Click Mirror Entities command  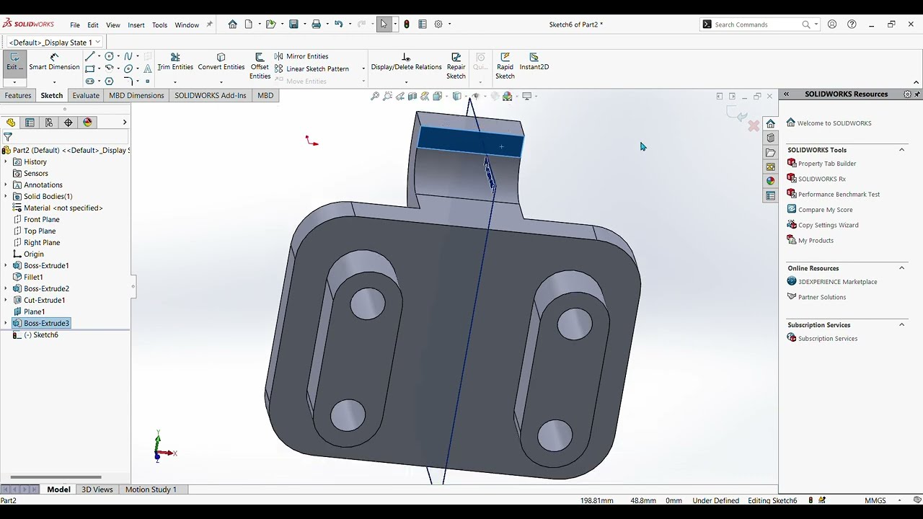pos(301,56)
